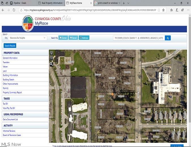
Task: Click the Search Results button
Action: tap(10, 46)
